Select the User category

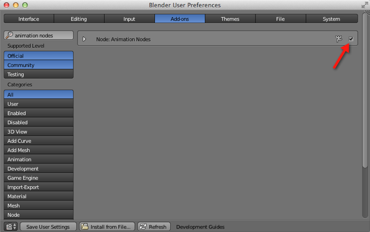pos(38,104)
